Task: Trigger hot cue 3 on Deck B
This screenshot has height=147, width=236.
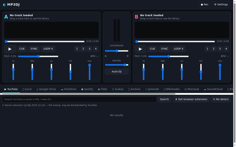Action: (x=220, y=49)
